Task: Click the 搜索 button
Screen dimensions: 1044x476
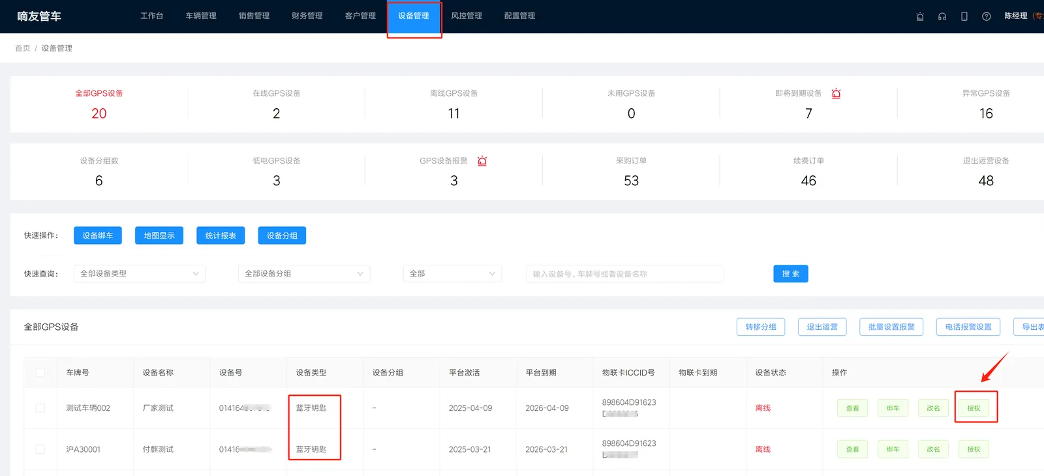Action: pos(791,274)
